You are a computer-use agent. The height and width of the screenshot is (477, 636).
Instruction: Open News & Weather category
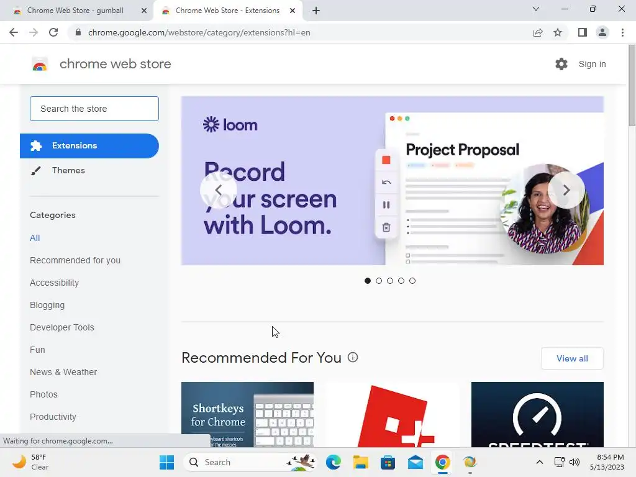[x=63, y=372]
